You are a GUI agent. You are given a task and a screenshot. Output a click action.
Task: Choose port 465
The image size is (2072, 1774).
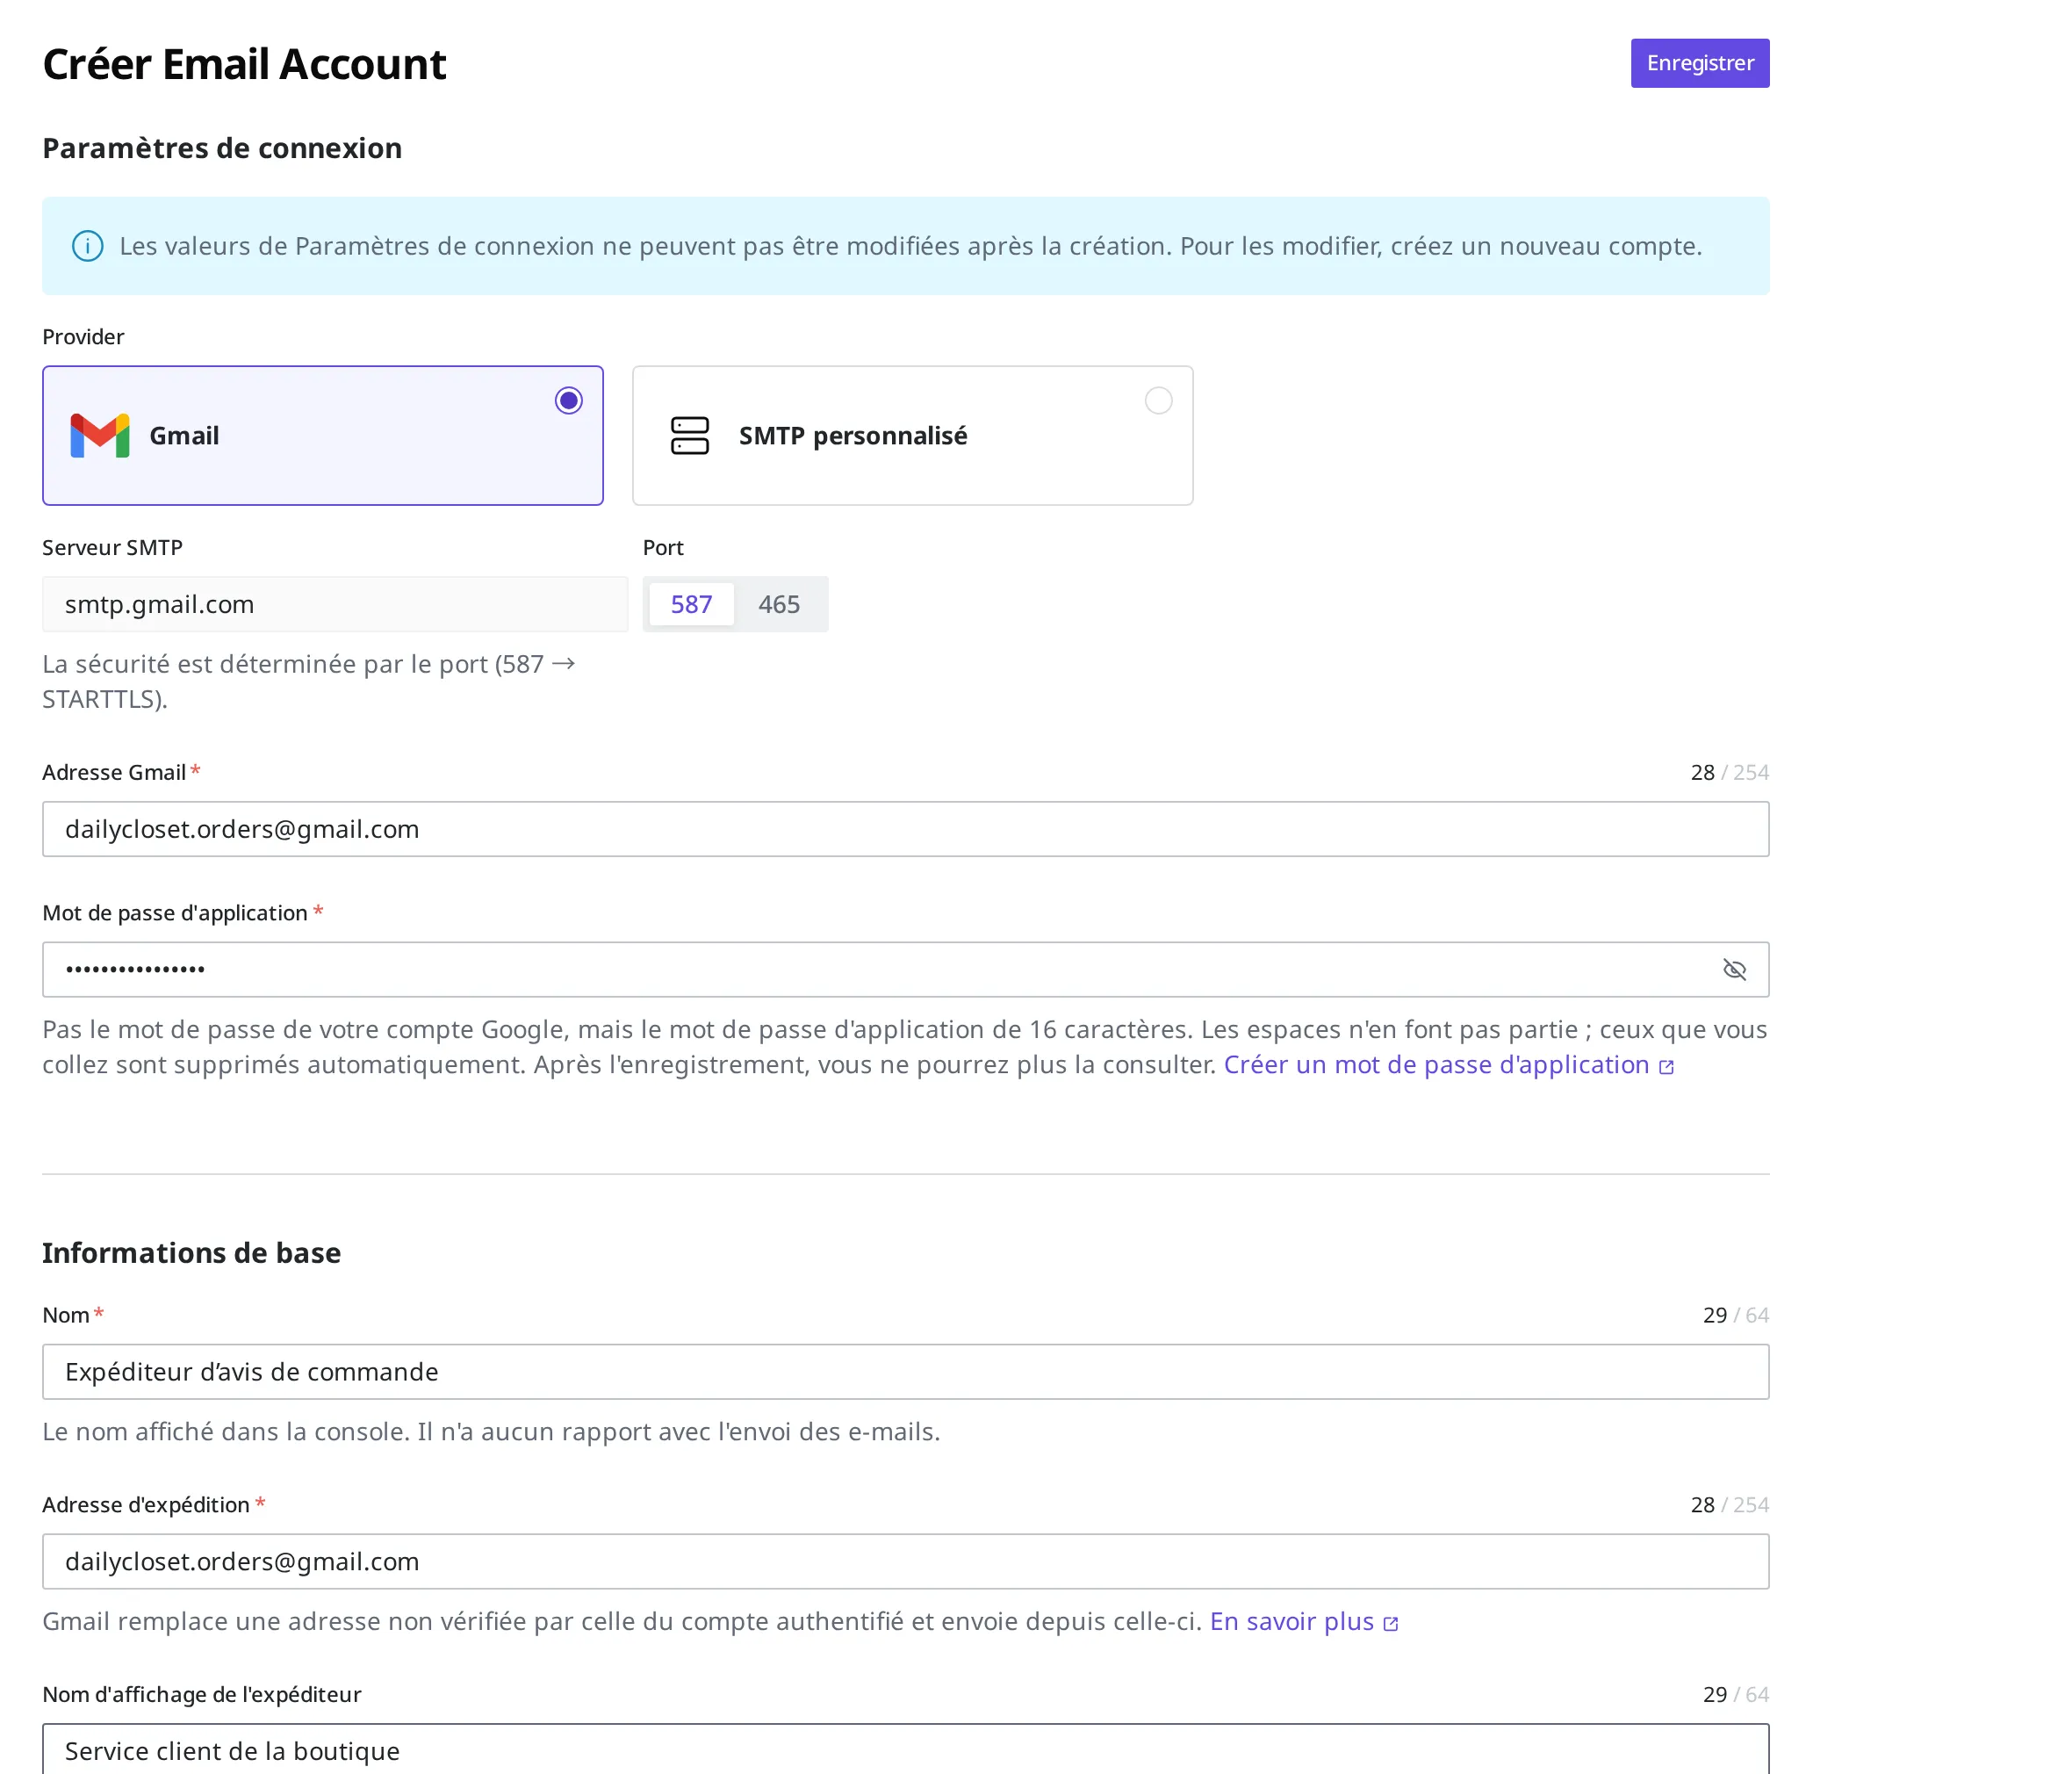click(778, 604)
